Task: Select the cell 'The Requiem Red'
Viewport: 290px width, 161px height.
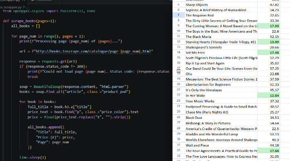Action: tap(221, 15)
